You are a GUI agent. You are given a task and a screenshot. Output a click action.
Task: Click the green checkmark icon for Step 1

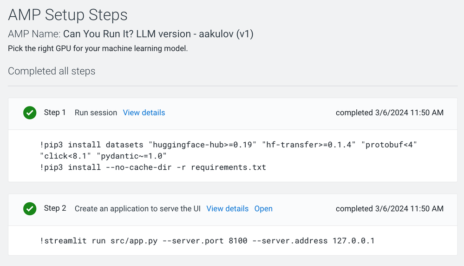[30, 113]
